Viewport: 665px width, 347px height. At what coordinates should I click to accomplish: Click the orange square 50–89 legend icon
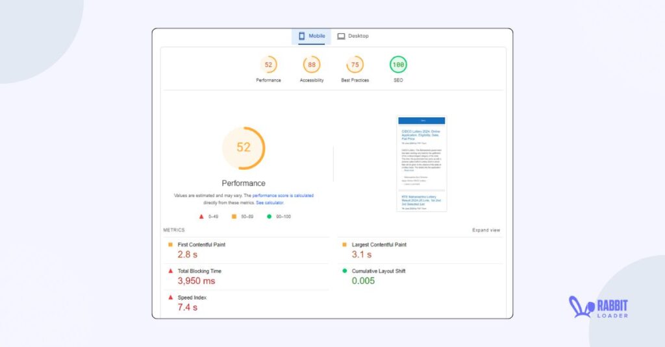(234, 217)
